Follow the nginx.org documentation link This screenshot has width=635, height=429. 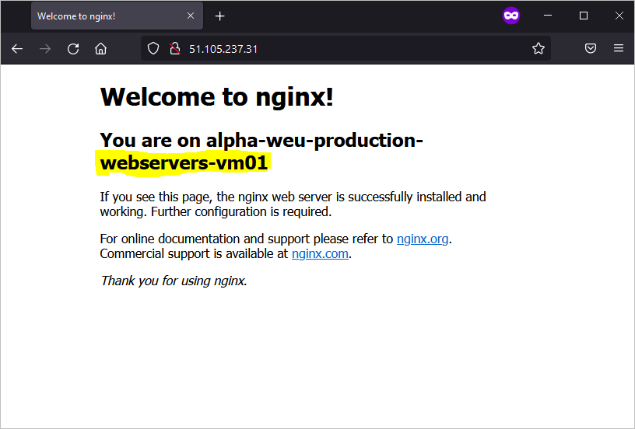[x=423, y=239]
